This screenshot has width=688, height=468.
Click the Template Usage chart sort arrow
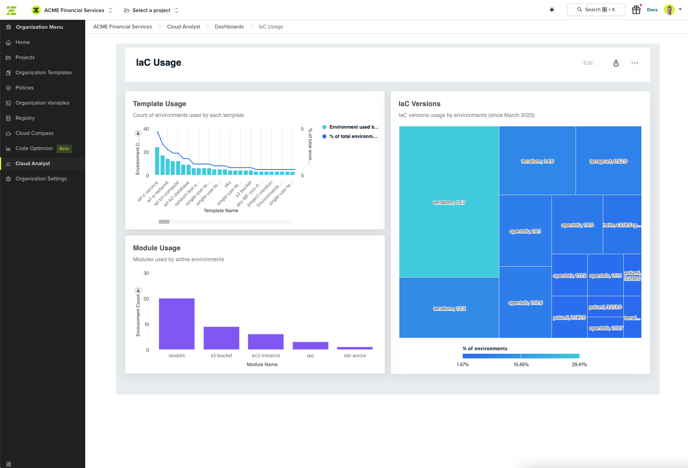pos(138,133)
